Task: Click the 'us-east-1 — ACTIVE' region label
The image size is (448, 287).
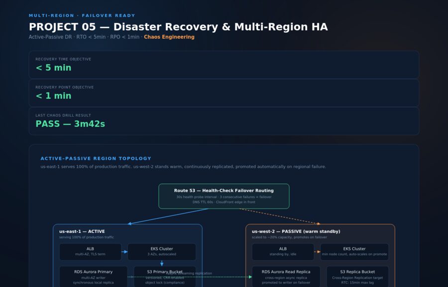Action: click(82, 231)
